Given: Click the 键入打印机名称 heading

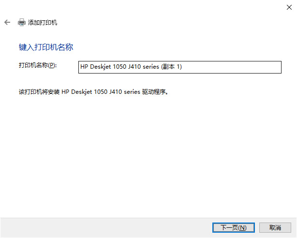Looking at the screenshot, I should point(46,47).
